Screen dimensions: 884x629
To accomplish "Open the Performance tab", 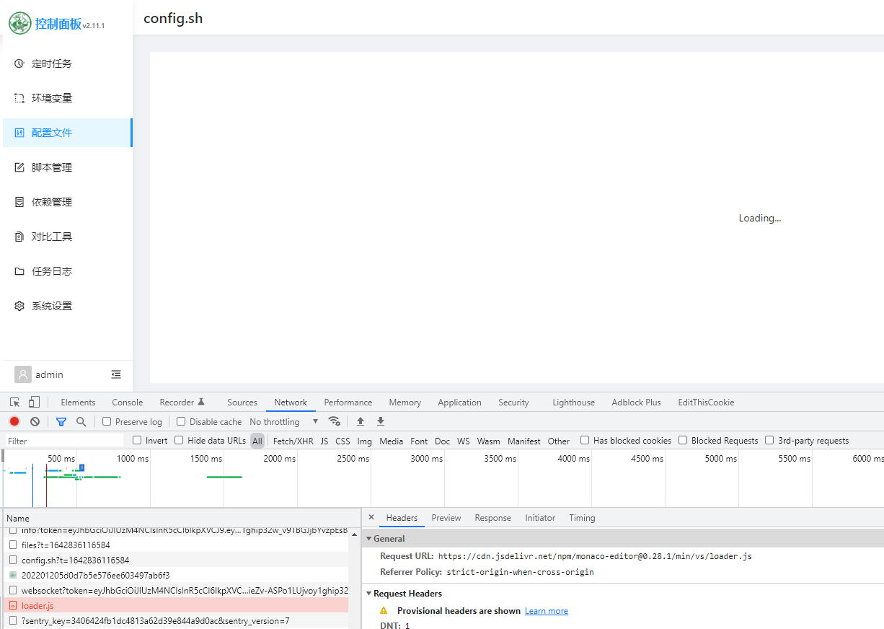I will [x=348, y=403].
